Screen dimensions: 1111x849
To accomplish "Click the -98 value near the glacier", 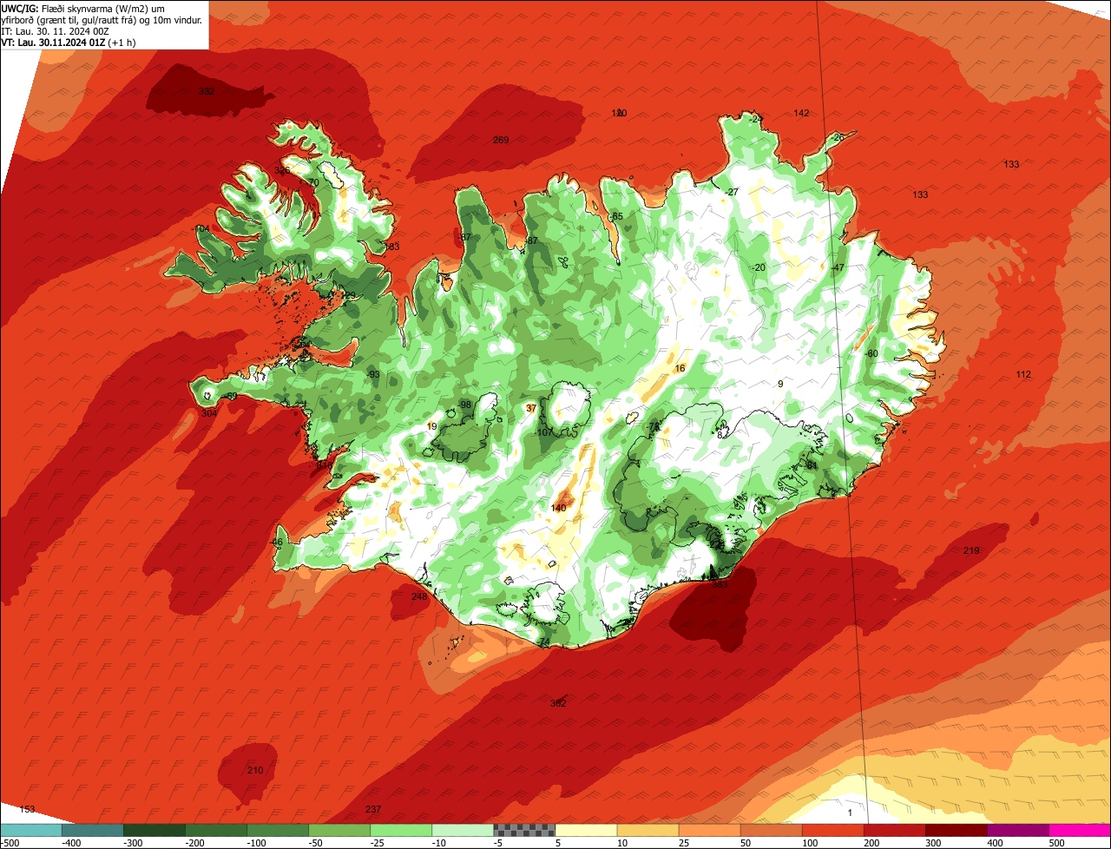I will 464,405.
